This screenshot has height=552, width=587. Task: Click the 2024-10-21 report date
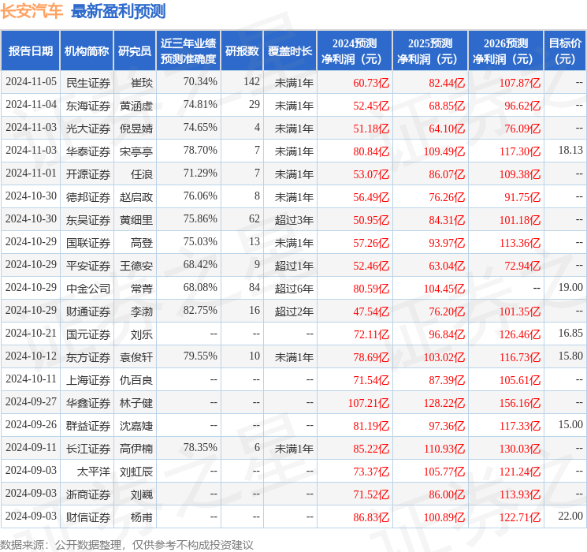pyautogui.click(x=31, y=333)
